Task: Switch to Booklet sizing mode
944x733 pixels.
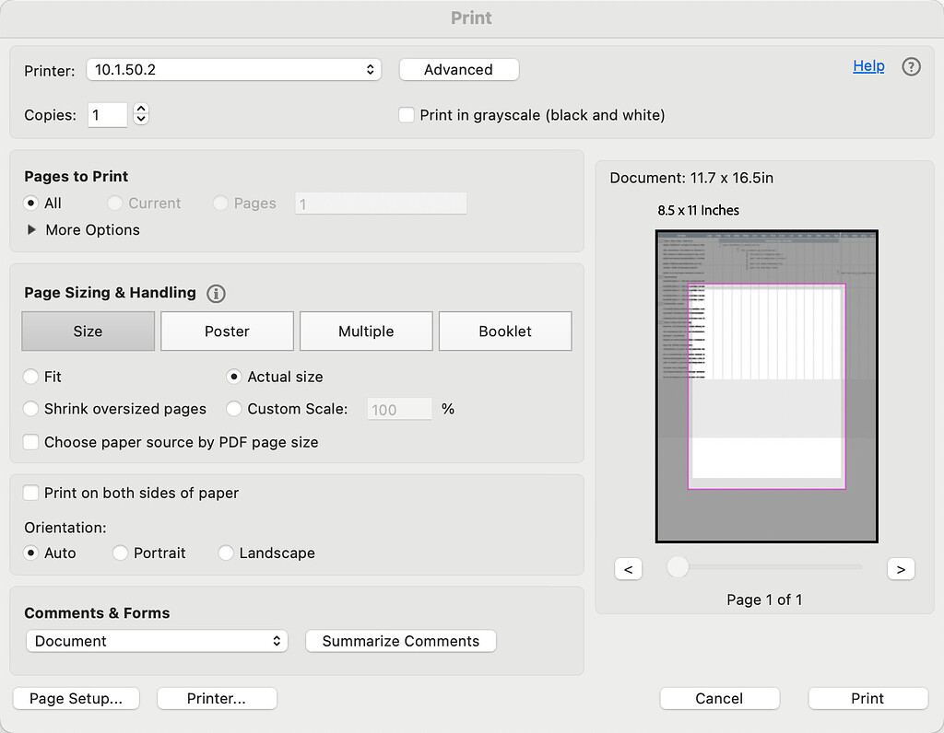Action: tap(505, 331)
